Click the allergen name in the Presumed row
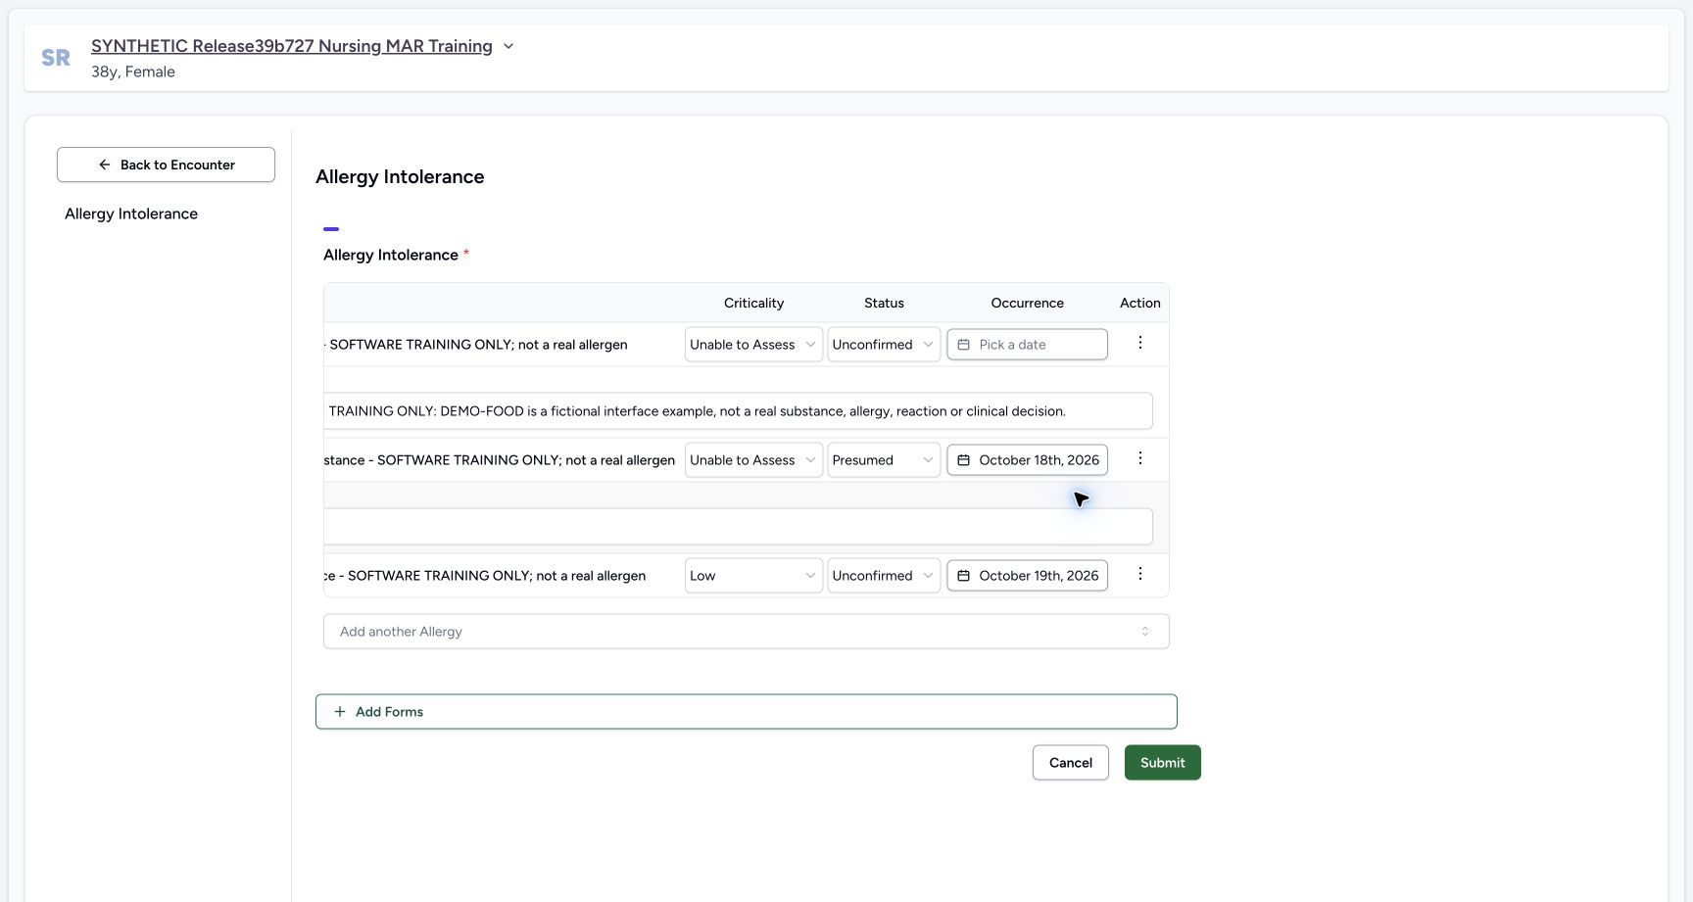 click(x=500, y=460)
